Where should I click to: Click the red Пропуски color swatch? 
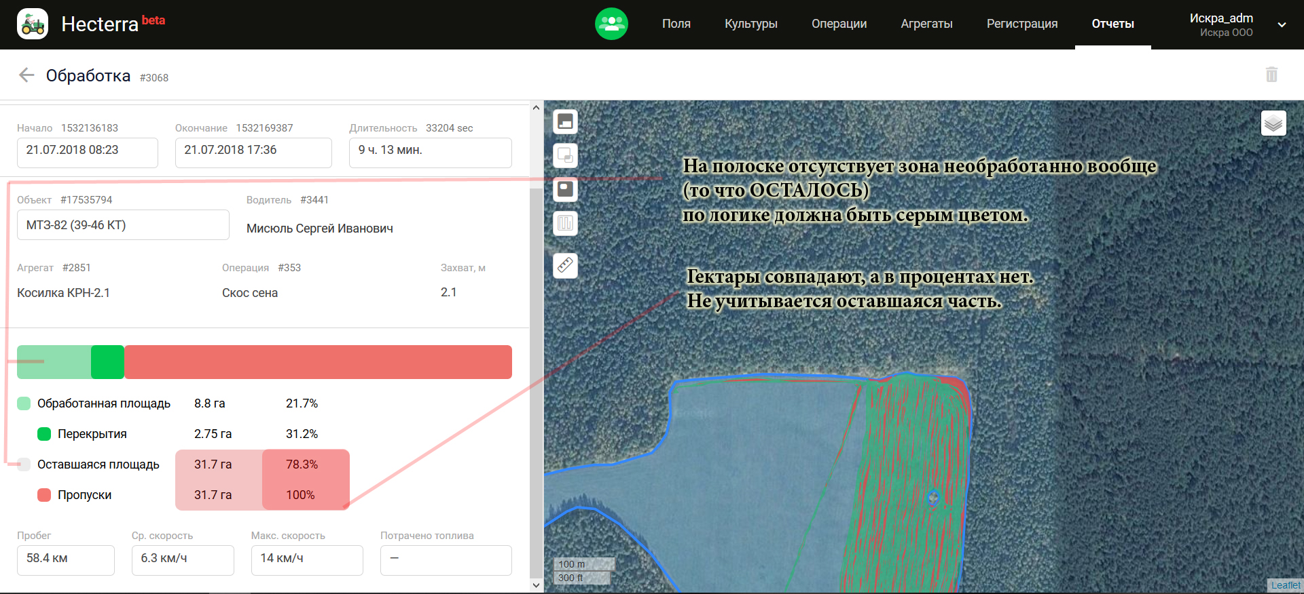[x=44, y=495]
